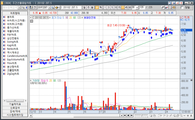Click the screen layout icon in title bar

(170, 3)
